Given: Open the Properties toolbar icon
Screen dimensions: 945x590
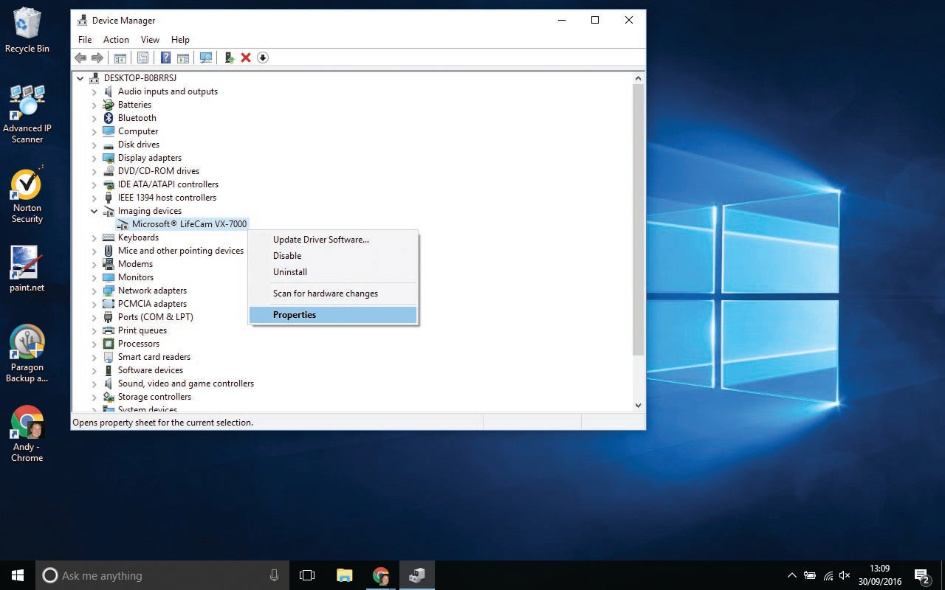Looking at the screenshot, I should (142, 58).
